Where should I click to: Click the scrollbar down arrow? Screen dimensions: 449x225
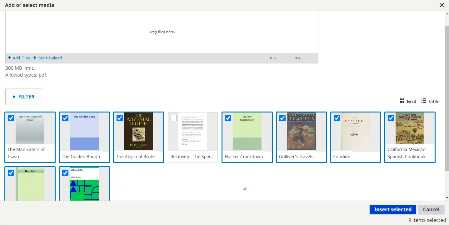447,198
